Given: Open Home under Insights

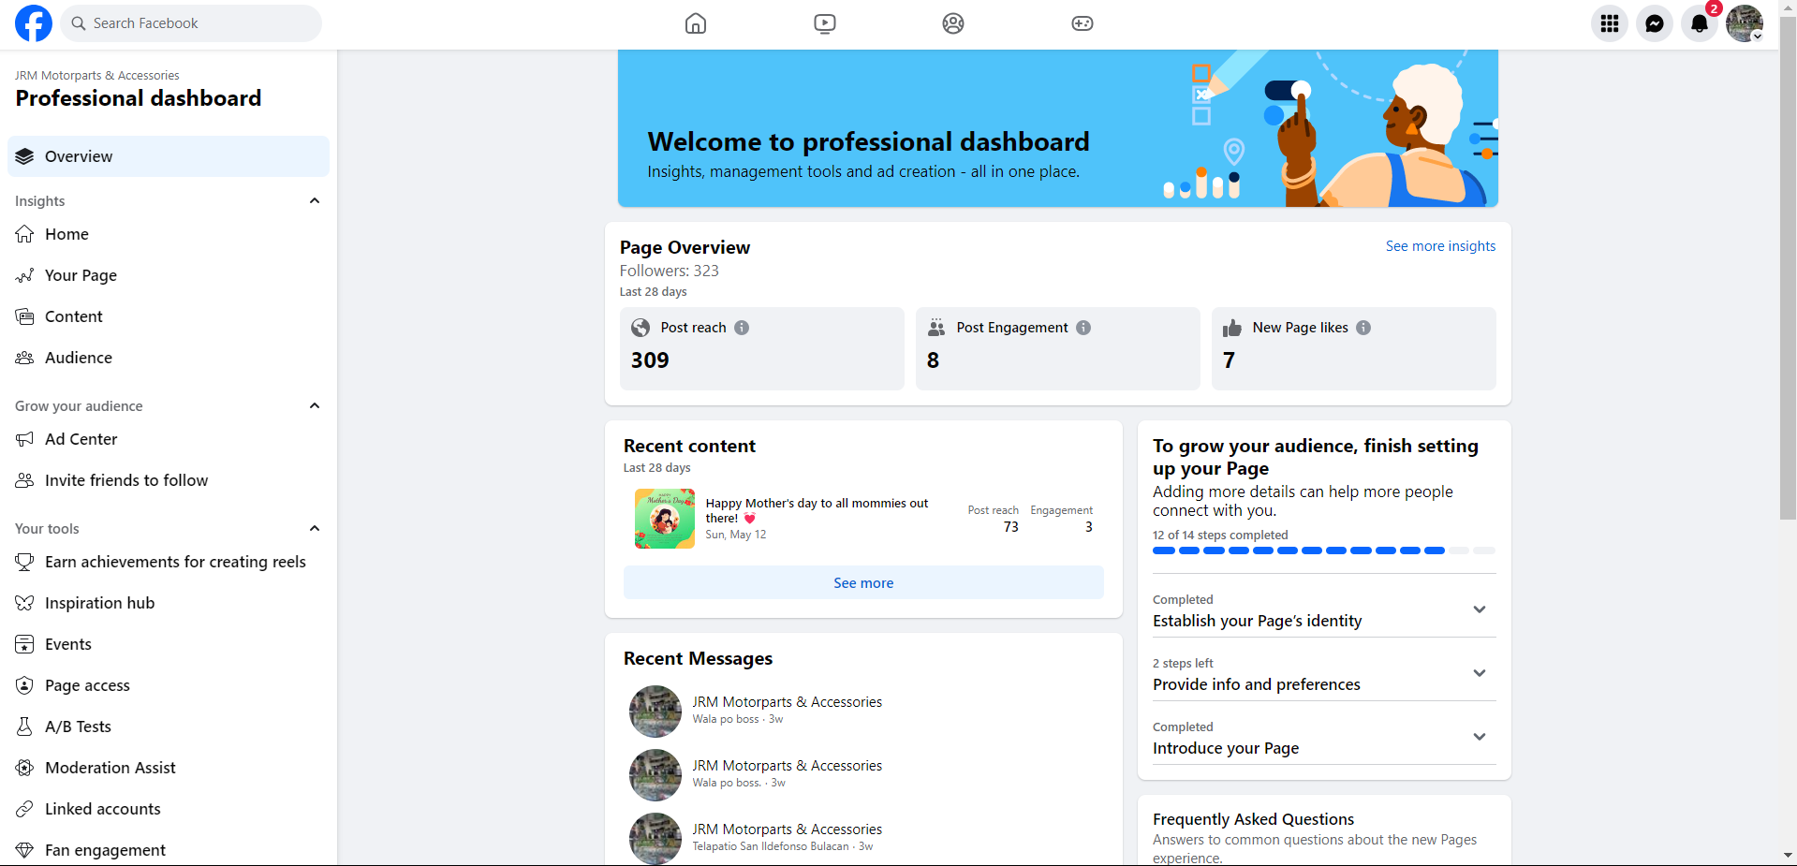Looking at the screenshot, I should [x=169, y=234].
